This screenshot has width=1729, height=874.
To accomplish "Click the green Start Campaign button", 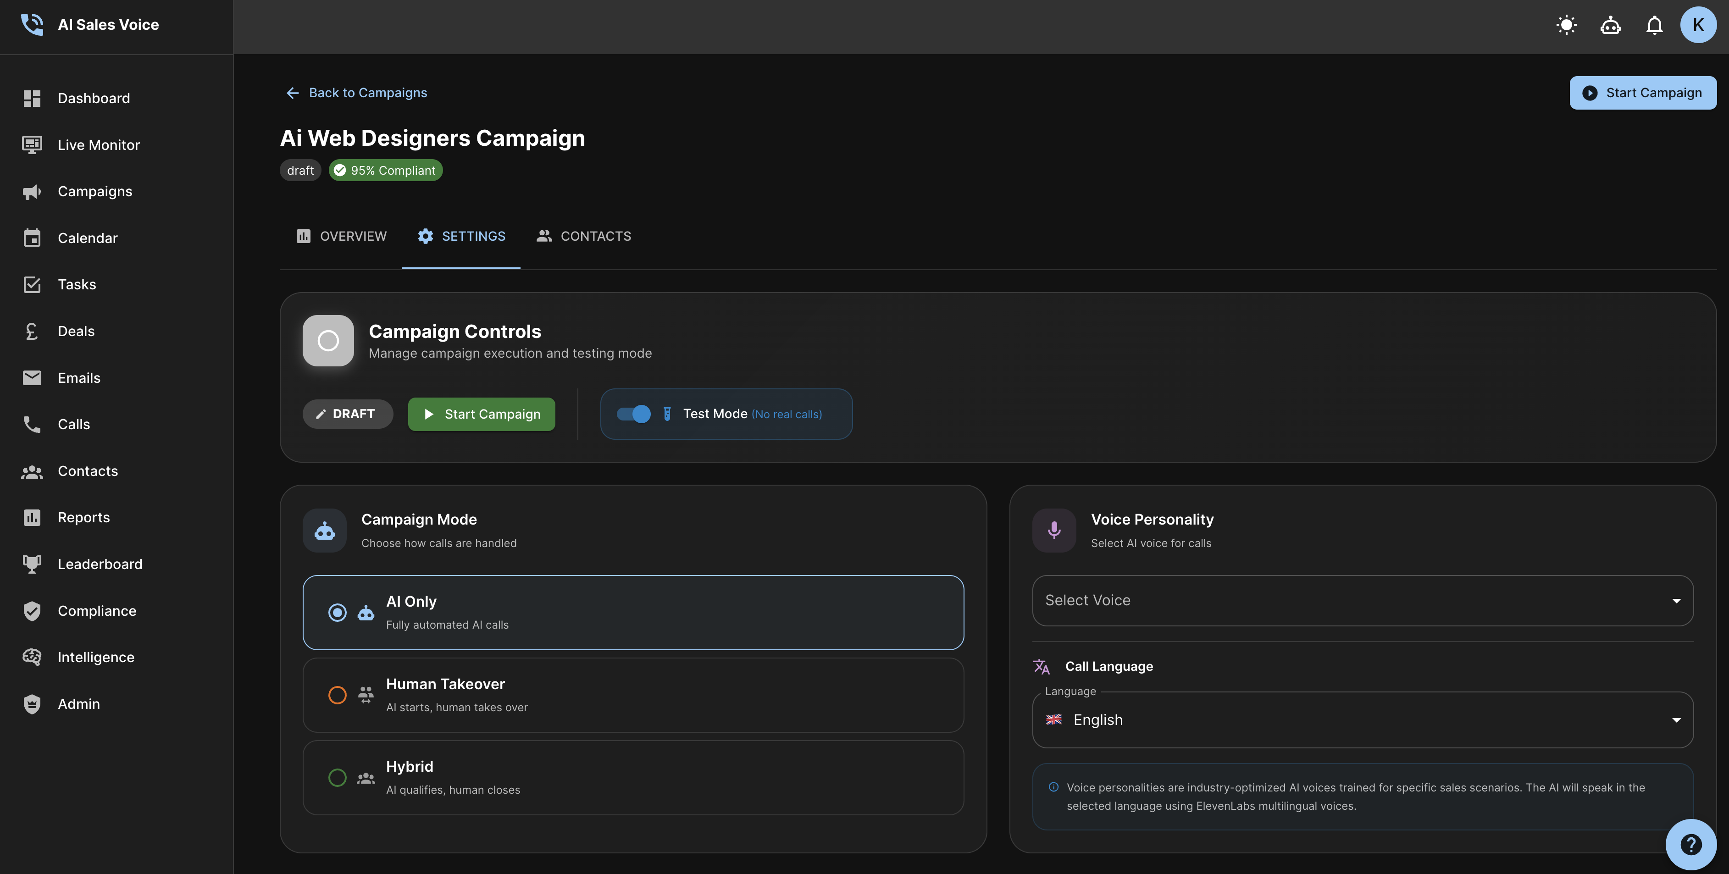I will point(481,414).
